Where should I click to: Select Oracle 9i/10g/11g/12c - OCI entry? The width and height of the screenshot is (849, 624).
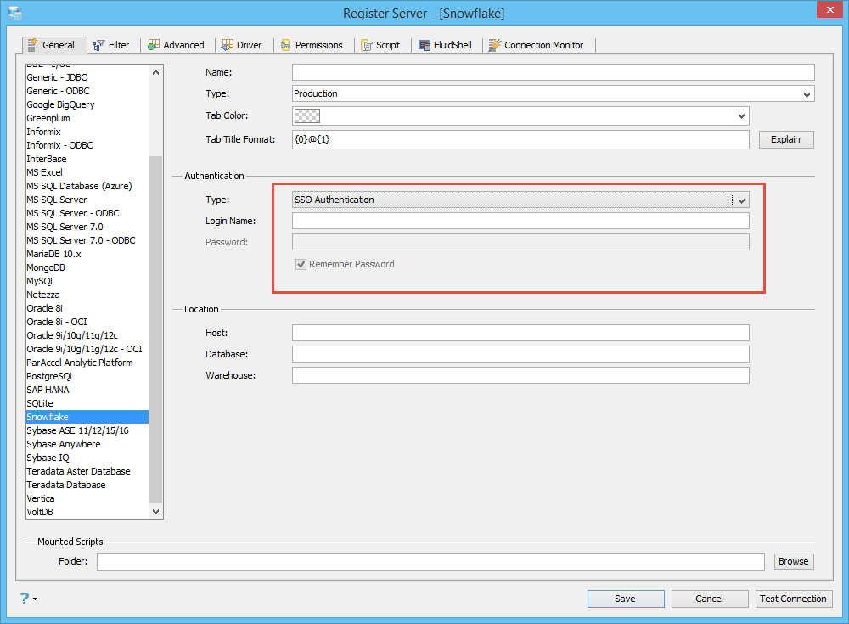click(87, 350)
